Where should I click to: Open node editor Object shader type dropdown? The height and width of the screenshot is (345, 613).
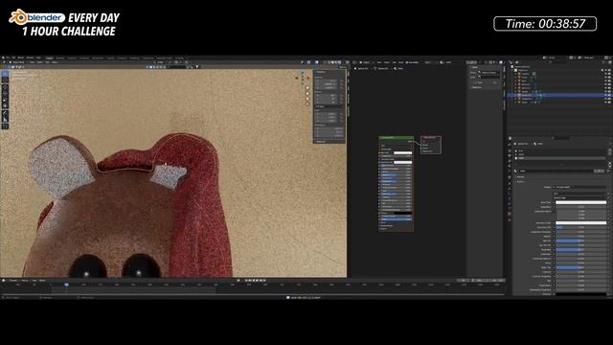[x=366, y=62]
